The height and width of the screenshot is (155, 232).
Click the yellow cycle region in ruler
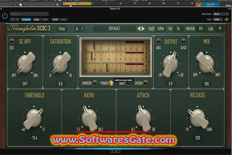(x=77, y=4)
